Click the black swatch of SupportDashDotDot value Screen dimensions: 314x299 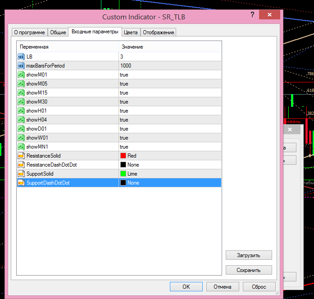(x=123, y=183)
